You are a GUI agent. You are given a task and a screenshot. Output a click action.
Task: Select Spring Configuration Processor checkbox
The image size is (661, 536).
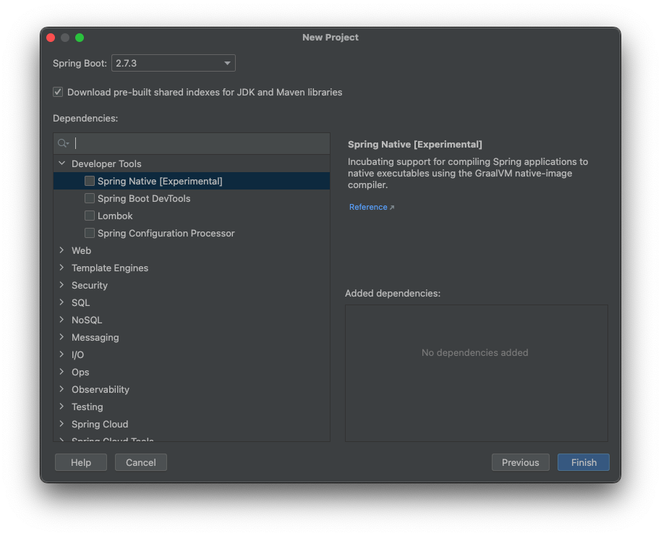pos(90,233)
